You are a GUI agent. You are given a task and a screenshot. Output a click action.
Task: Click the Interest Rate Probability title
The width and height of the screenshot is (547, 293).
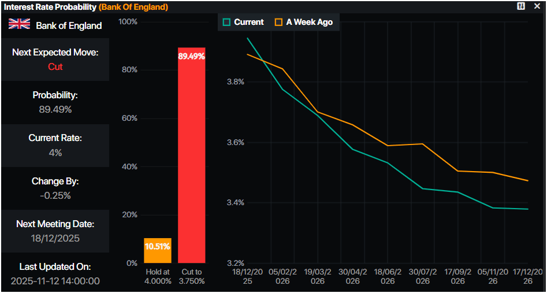[x=50, y=7]
